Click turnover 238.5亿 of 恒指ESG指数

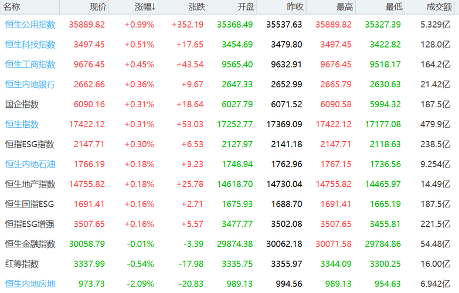pyautogui.click(x=436, y=144)
